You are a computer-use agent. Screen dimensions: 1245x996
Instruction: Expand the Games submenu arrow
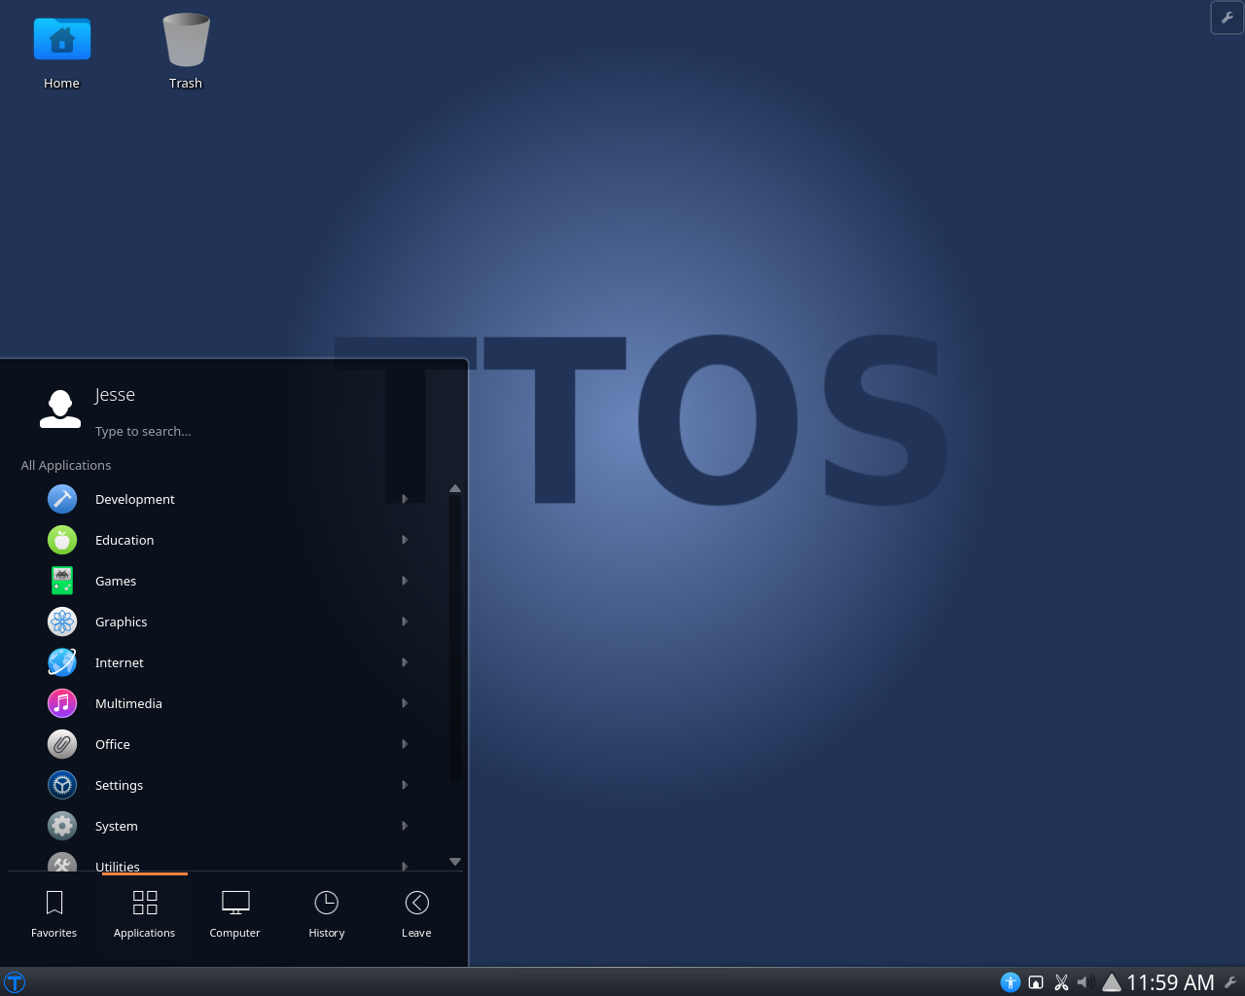pos(405,581)
